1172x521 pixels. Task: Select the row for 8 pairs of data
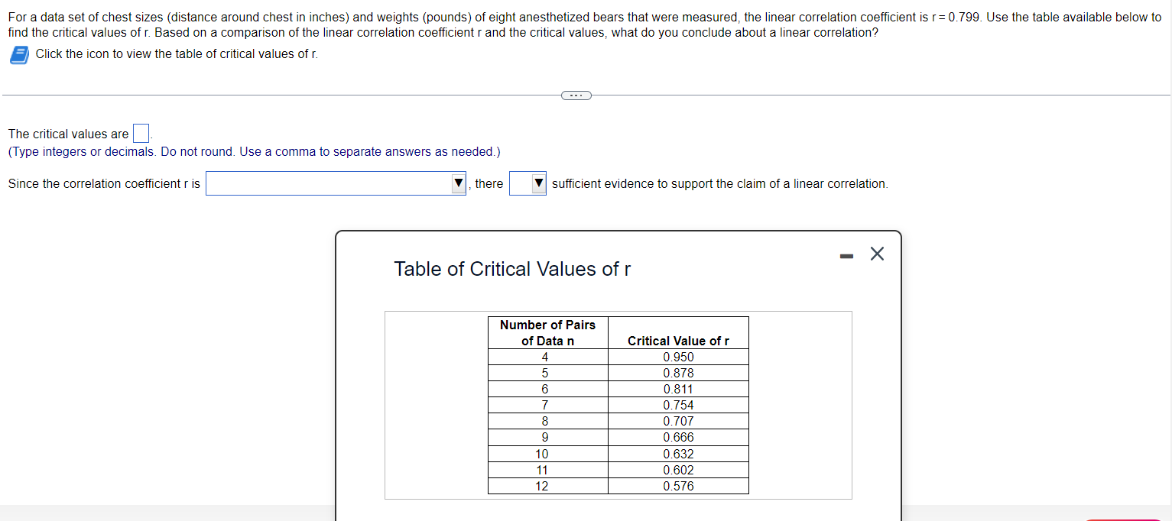click(x=547, y=421)
